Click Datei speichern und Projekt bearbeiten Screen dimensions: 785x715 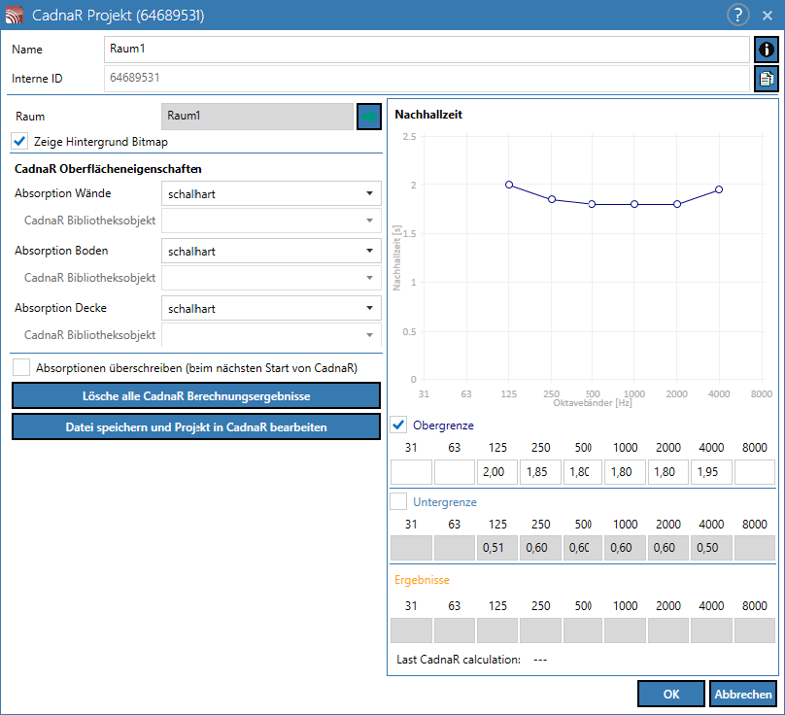(196, 427)
